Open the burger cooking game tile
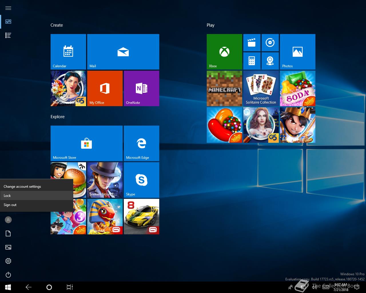This screenshot has height=293, width=366. click(x=79, y=180)
